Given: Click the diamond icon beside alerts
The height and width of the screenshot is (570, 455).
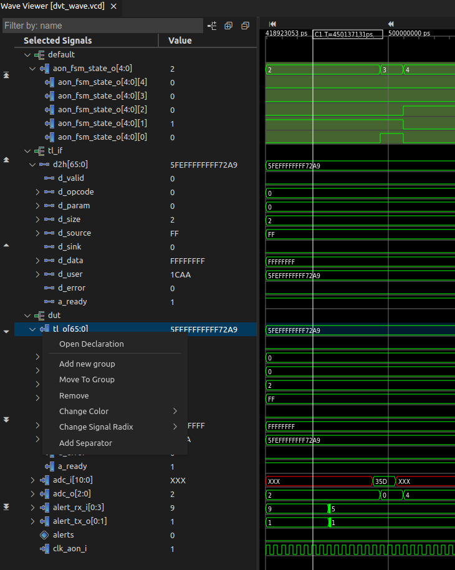Looking at the screenshot, I should (x=44, y=534).
